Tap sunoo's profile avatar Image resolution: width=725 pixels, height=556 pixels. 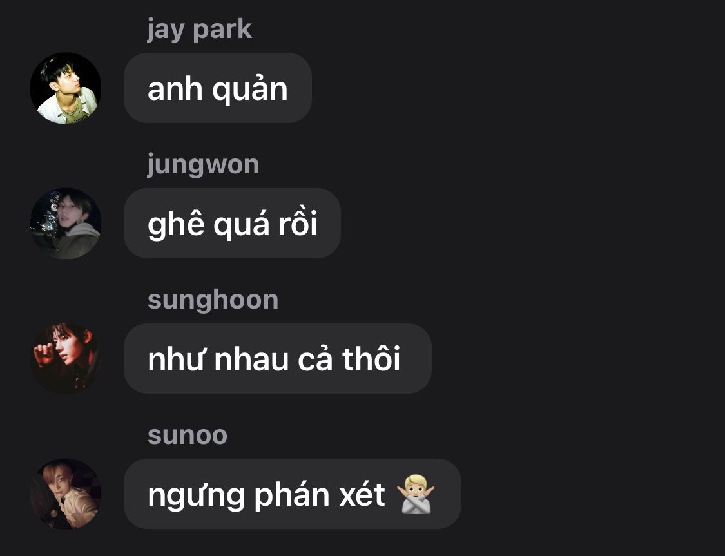pos(66,494)
